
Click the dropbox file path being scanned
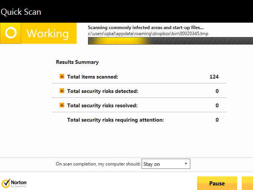148,34
